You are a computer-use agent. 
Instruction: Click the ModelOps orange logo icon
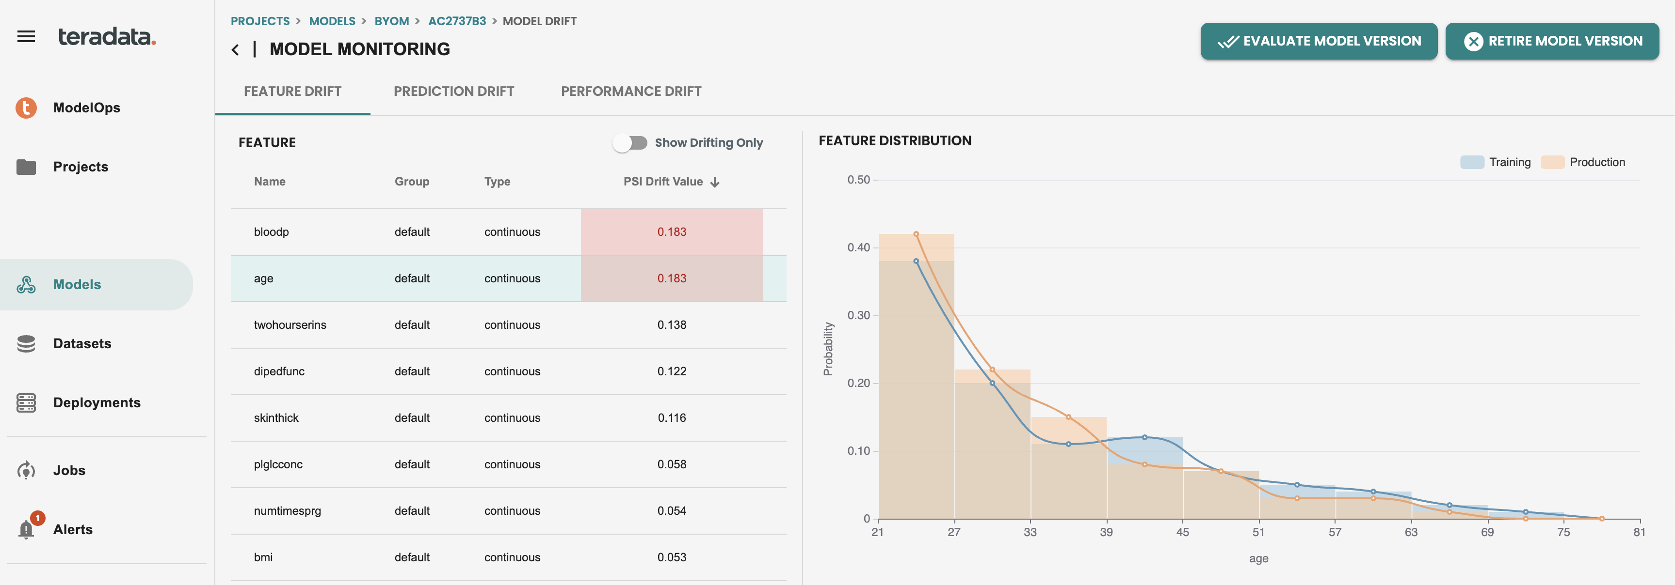[26, 108]
